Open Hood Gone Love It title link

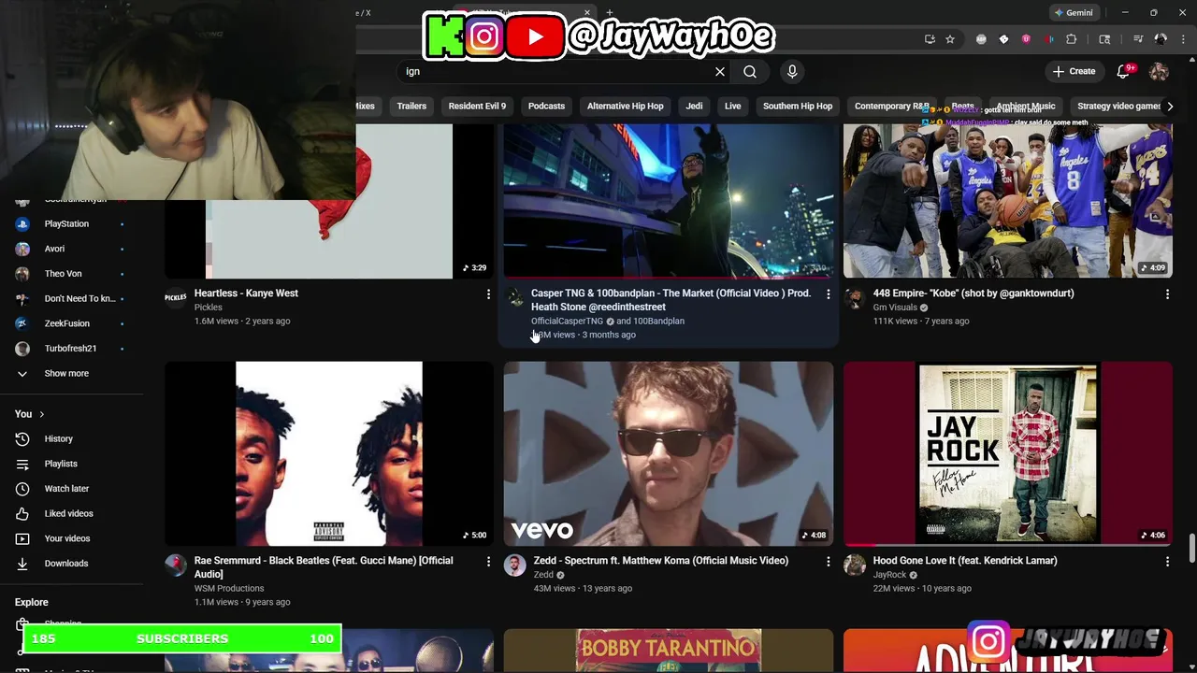964,561
